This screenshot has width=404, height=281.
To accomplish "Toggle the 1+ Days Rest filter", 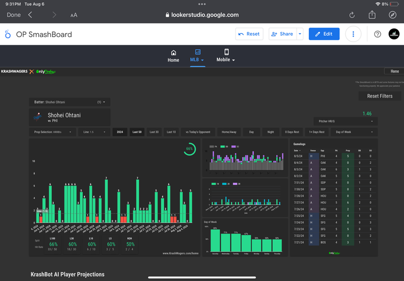I will pyautogui.click(x=317, y=132).
